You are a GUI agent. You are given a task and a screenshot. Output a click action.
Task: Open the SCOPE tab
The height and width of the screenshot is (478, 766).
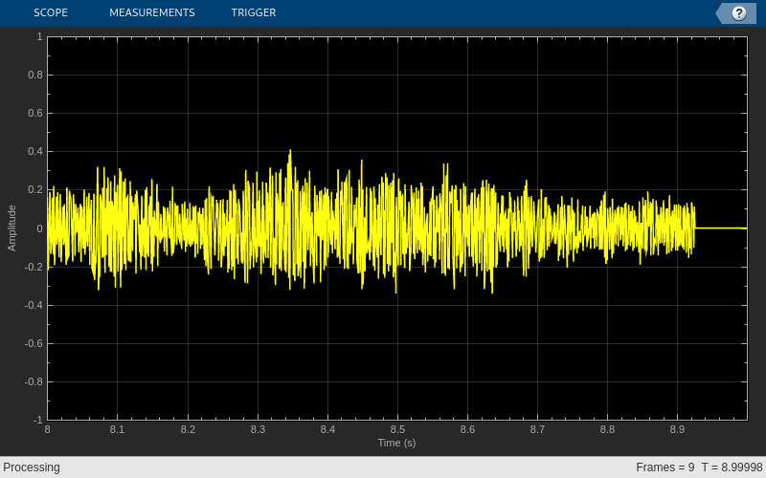[51, 12]
